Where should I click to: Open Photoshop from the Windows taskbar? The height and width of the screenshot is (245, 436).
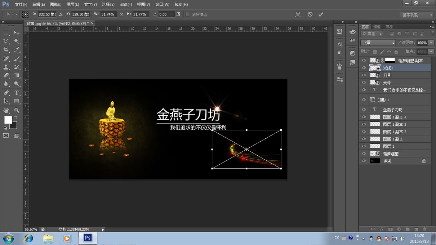point(88,238)
